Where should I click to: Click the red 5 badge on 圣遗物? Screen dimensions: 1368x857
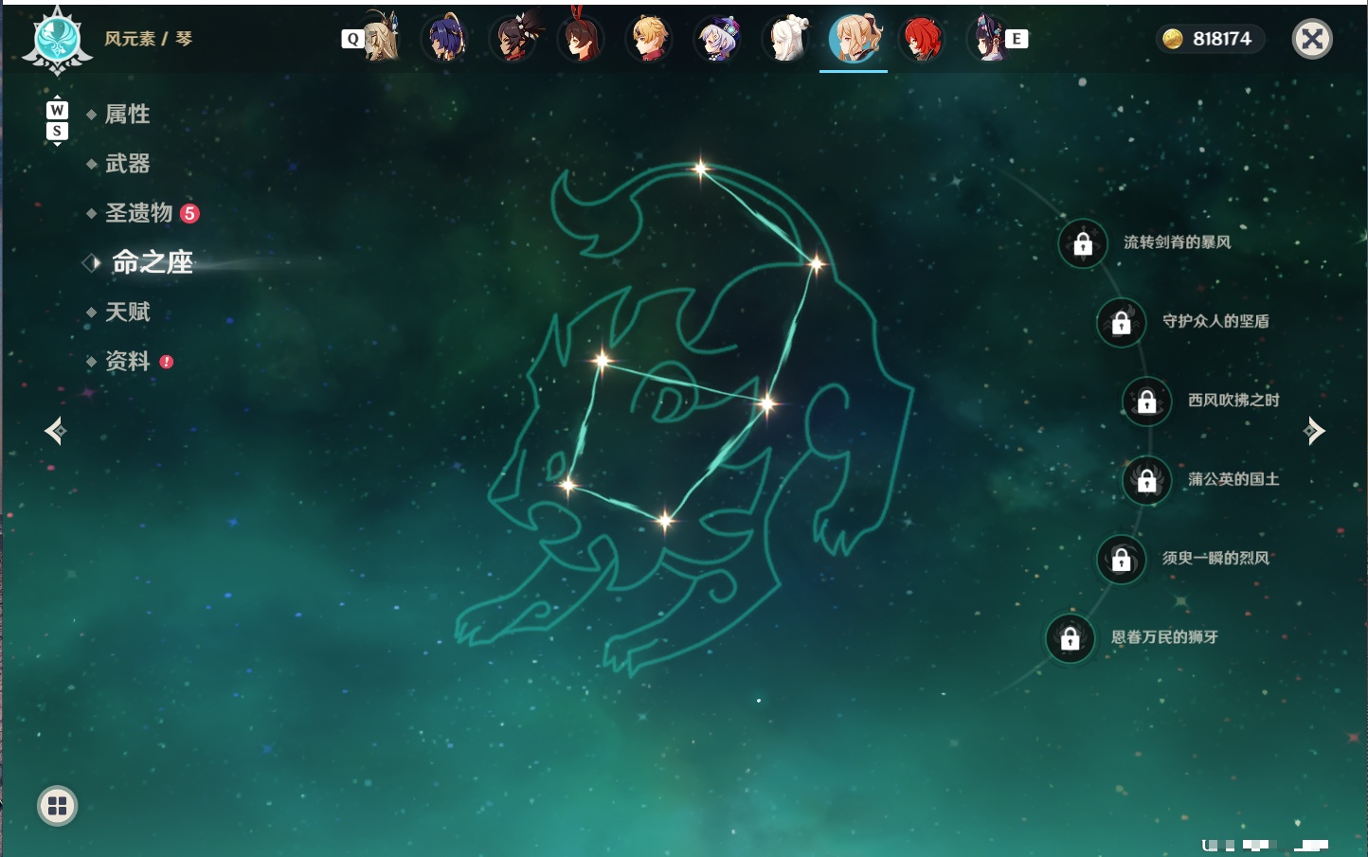[x=189, y=213]
